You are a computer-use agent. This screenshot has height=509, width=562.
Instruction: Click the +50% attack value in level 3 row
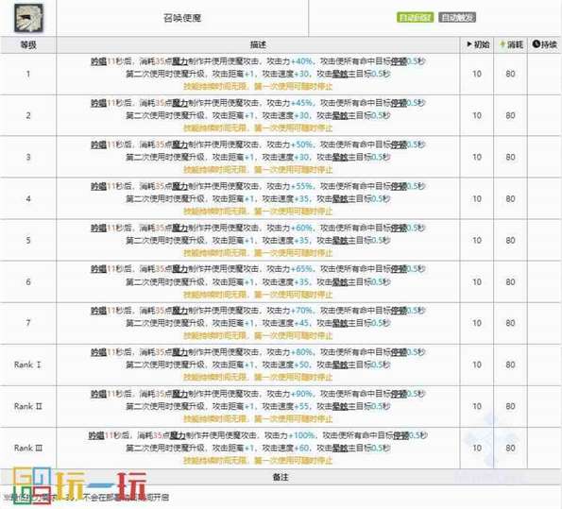(301, 144)
